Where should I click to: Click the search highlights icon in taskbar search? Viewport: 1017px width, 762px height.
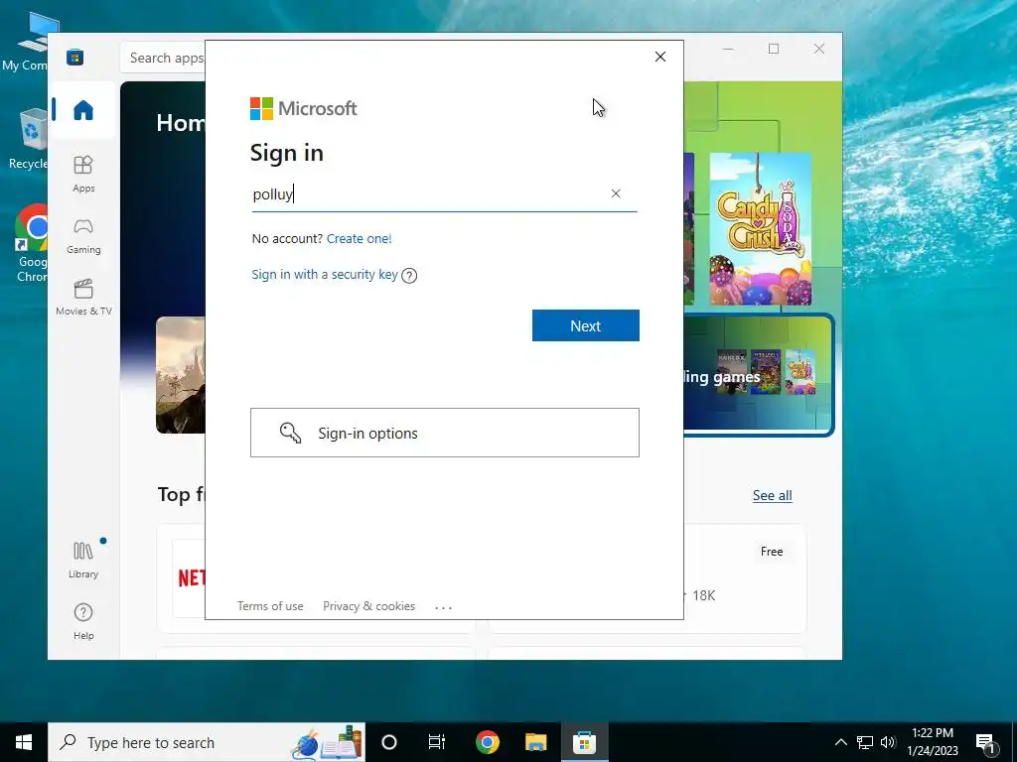tap(326, 742)
